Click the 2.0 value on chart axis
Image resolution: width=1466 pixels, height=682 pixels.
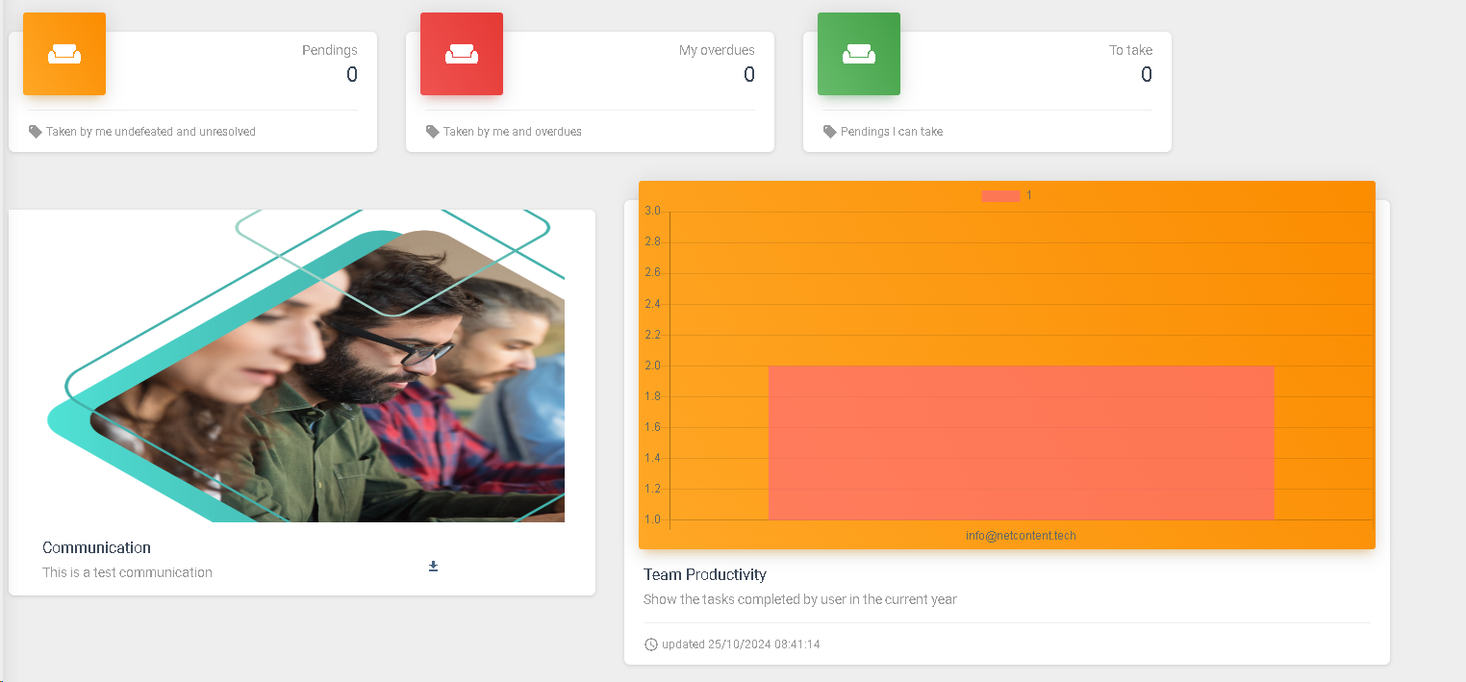[652, 366]
